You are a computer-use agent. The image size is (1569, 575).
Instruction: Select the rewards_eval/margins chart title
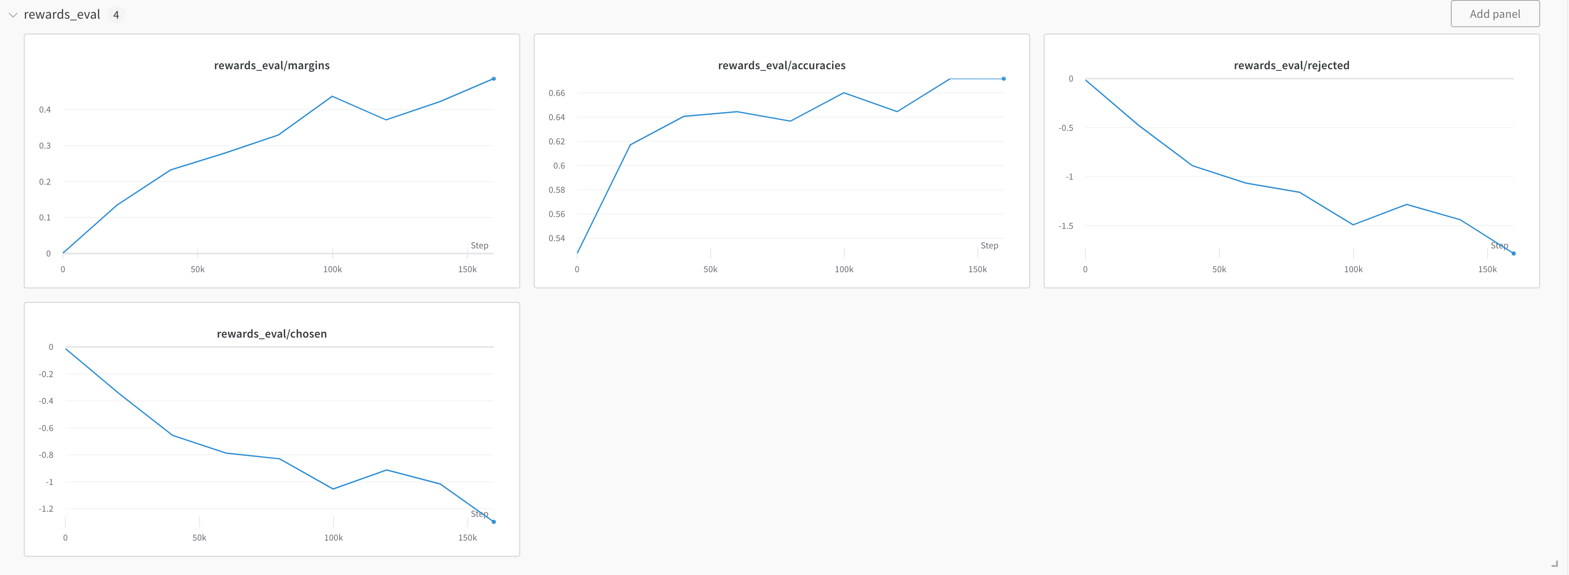click(272, 65)
